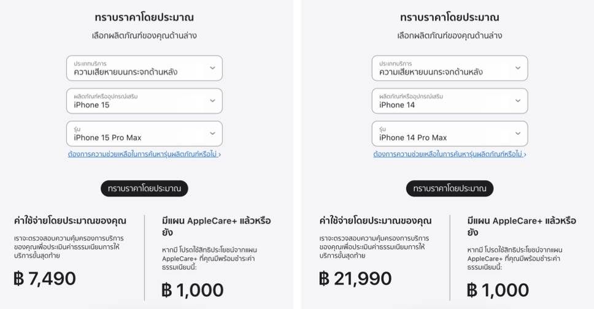The width and height of the screenshot is (594, 309).
Task: Open รุ่น dropdown set to iPhone 14 Pro Max
Action: click(449, 134)
